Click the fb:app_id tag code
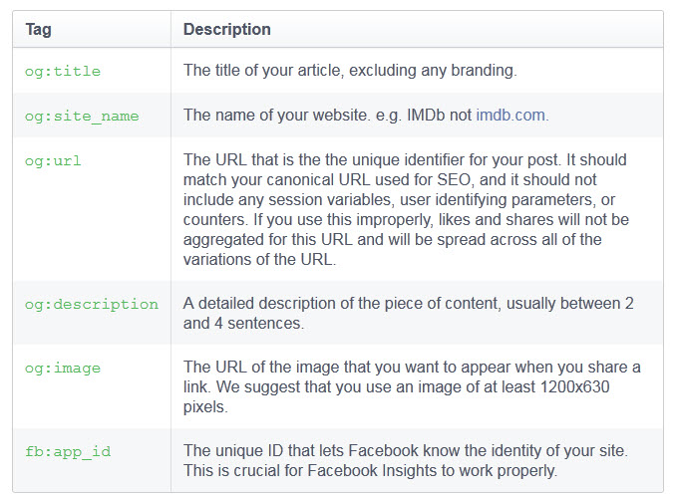 tap(68, 452)
